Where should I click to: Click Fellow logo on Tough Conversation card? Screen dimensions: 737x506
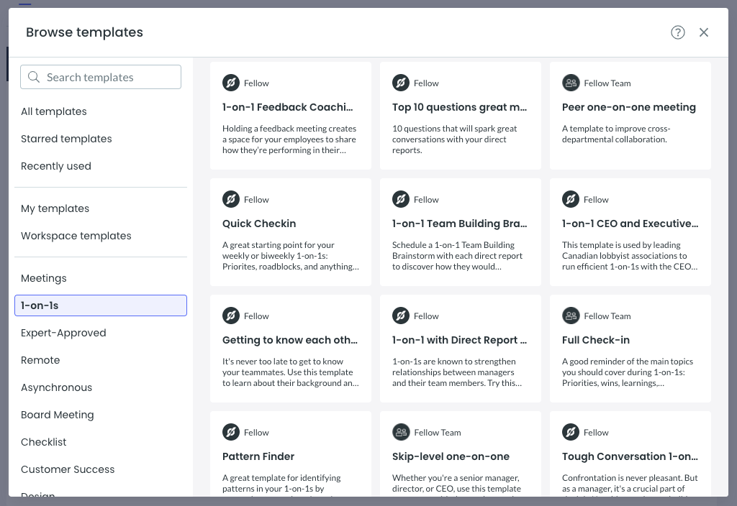571,433
